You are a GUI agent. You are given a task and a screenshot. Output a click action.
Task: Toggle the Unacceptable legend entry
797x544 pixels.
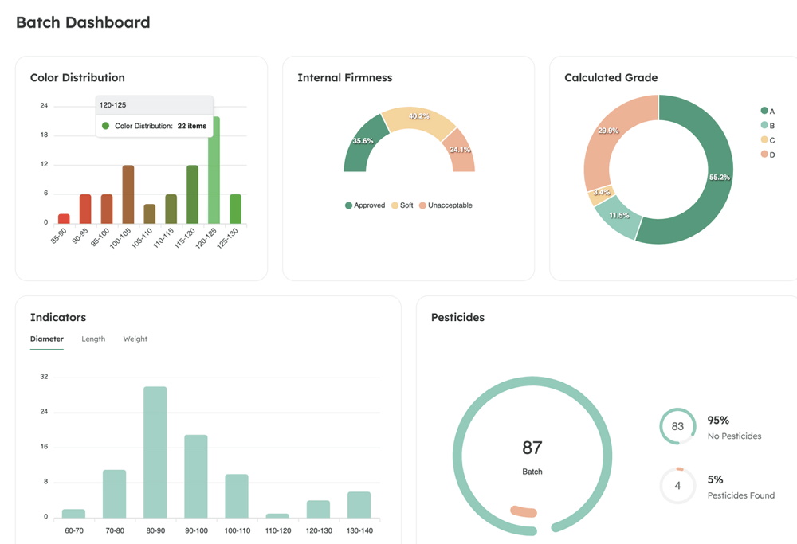(x=446, y=205)
